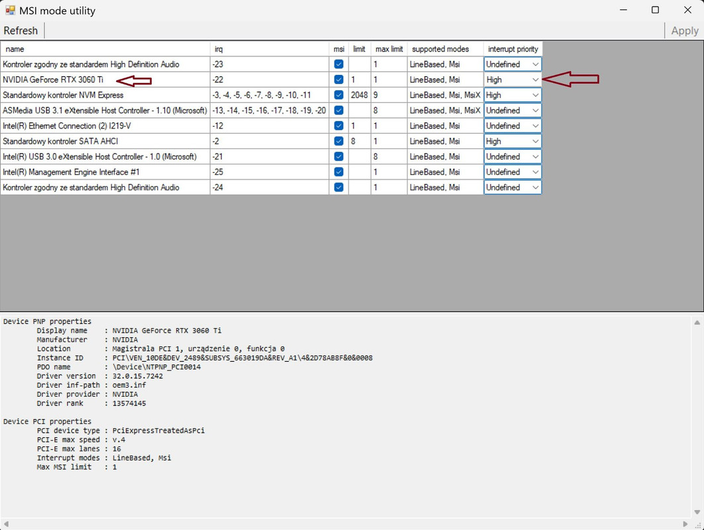Click the interrupt priority column header
This screenshot has height=530, width=704.
tap(513, 49)
